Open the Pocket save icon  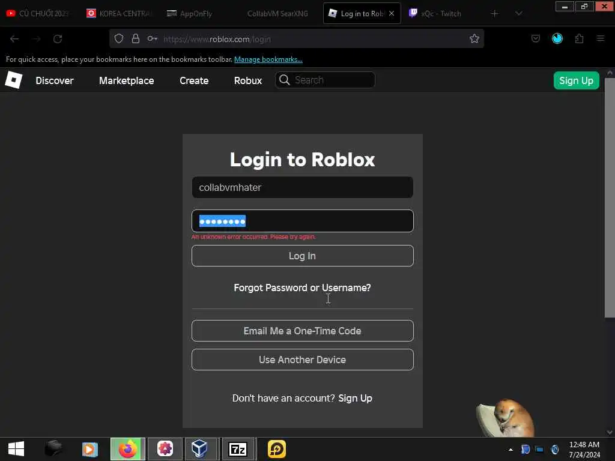point(535,38)
